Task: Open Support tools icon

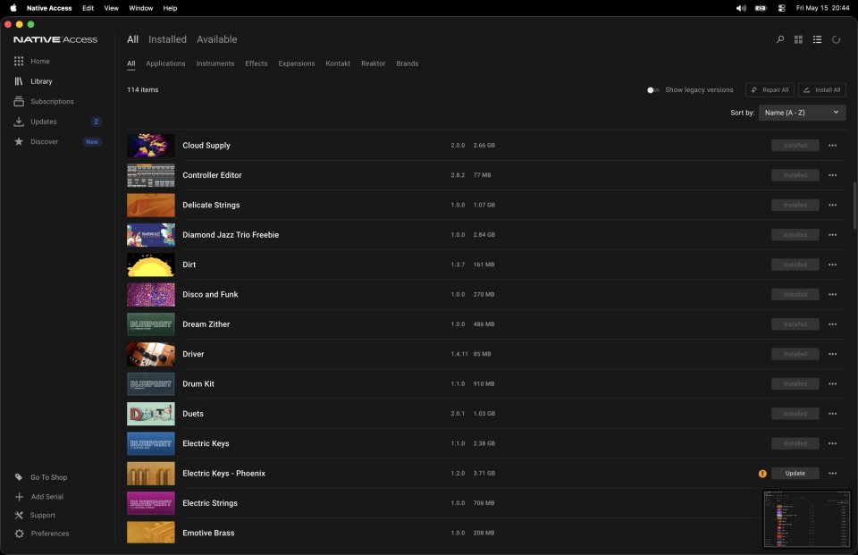Action: (x=19, y=515)
